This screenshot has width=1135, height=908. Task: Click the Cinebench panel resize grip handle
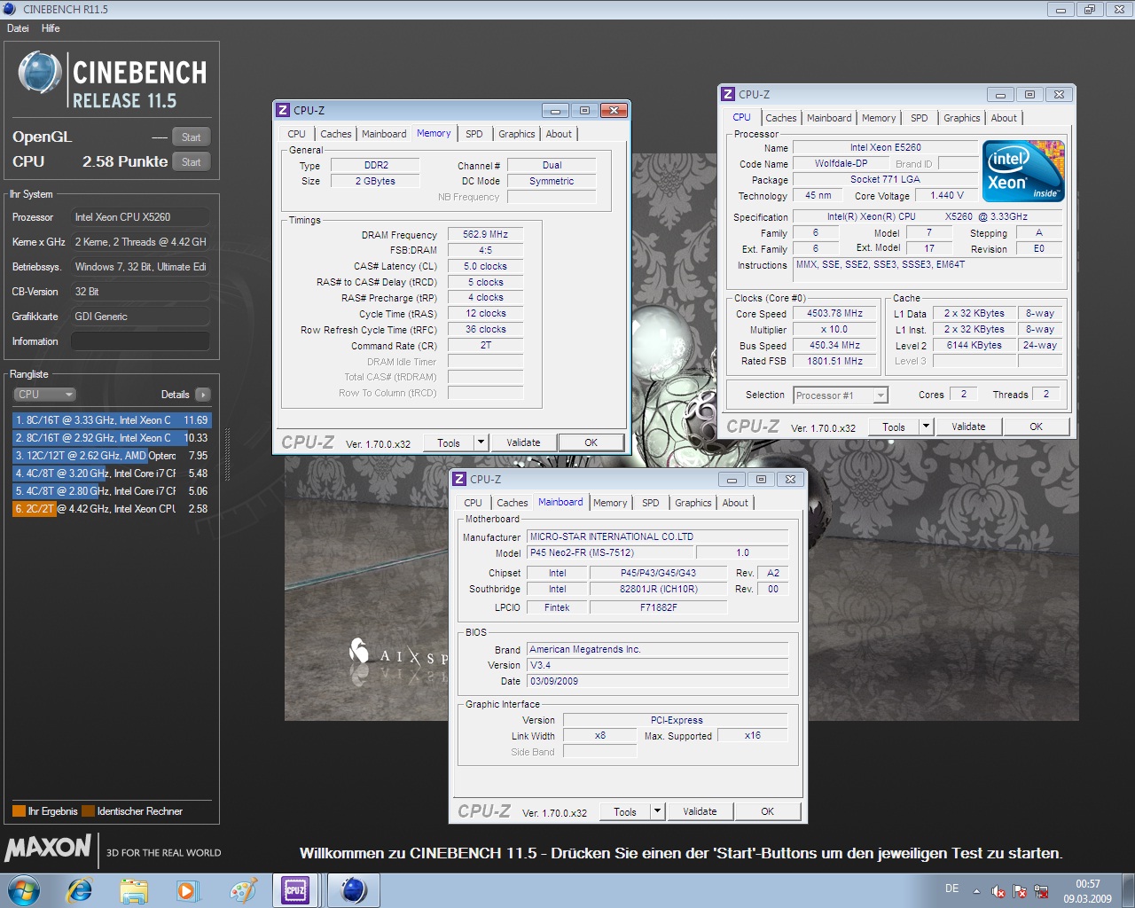coord(227,455)
